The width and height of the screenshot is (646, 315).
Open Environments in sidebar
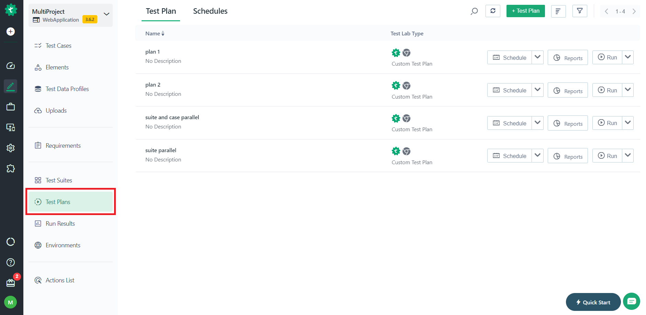pyautogui.click(x=70, y=245)
